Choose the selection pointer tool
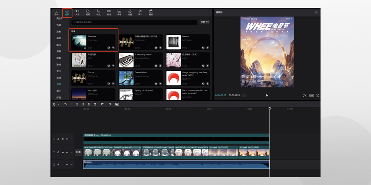371x185 pixels. point(54,104)
